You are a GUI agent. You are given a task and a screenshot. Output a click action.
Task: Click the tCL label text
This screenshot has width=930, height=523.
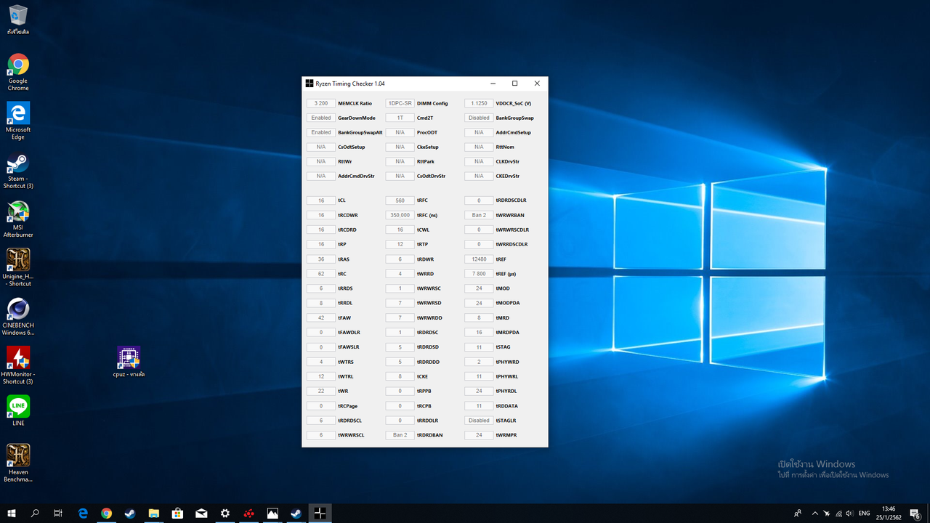pos(341,200)
